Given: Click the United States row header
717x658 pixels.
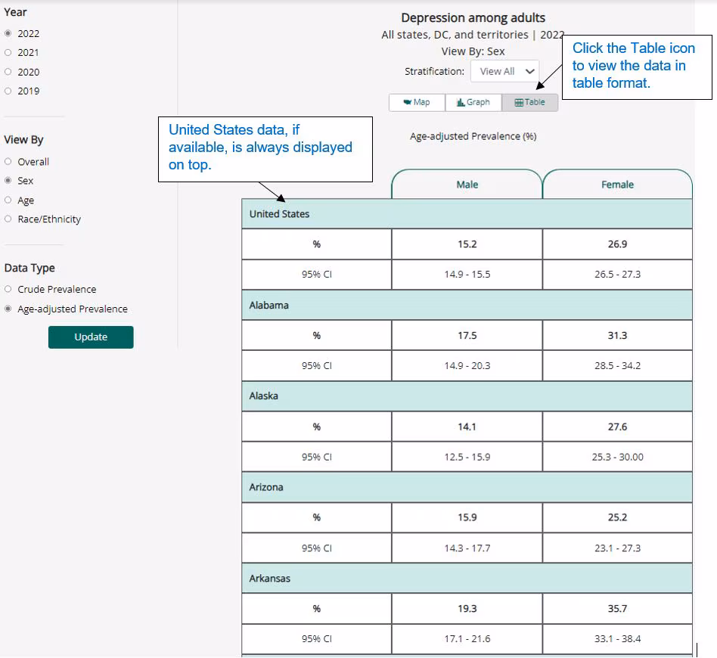Looking at the screenshot, I should click(x=280, y=214).
